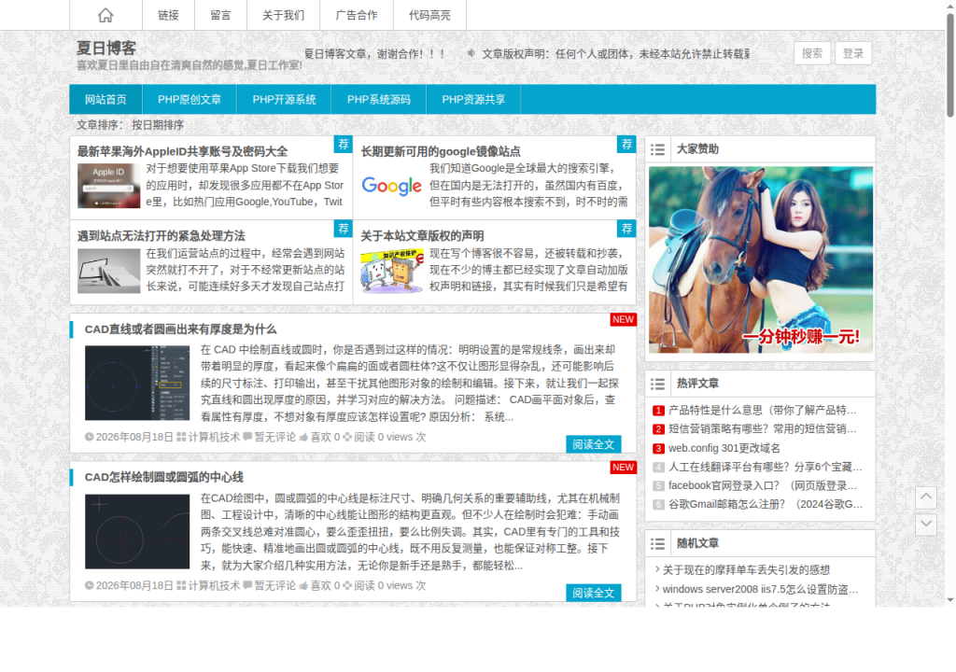Open 阅读全文 for CAD直线或者圆 article
Screen dimensions: 956x672
point(594,444)
